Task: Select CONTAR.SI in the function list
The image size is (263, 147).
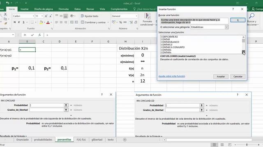Action: 166,45
